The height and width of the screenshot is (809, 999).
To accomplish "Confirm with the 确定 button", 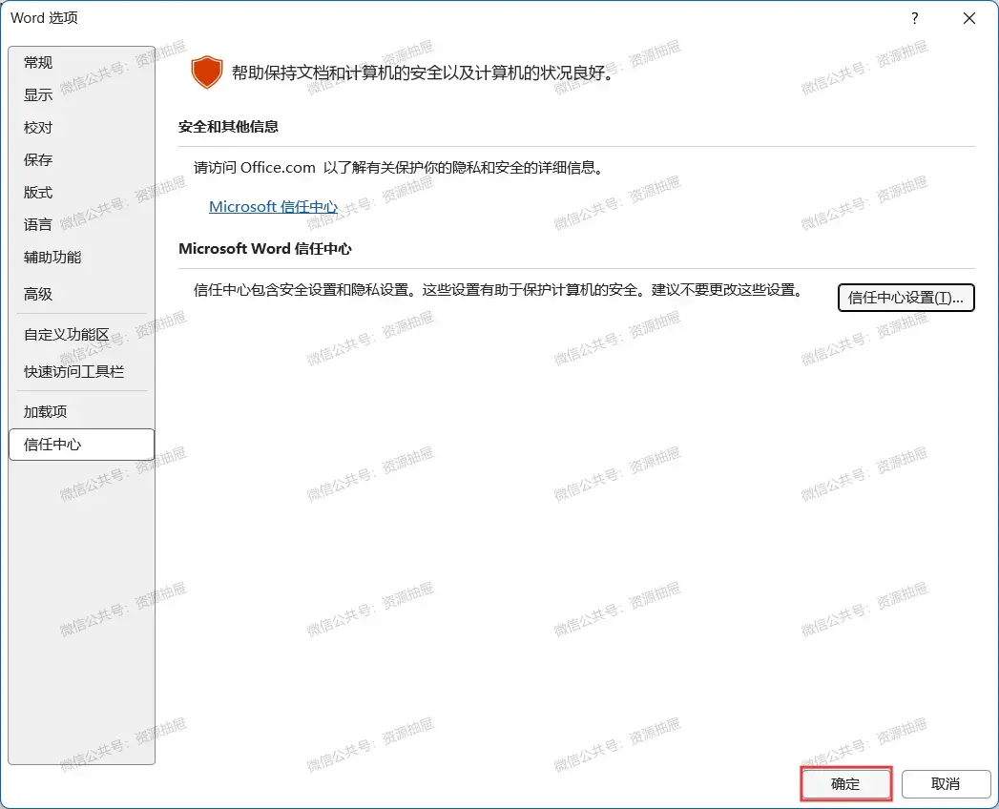I will tap(845, 784).
